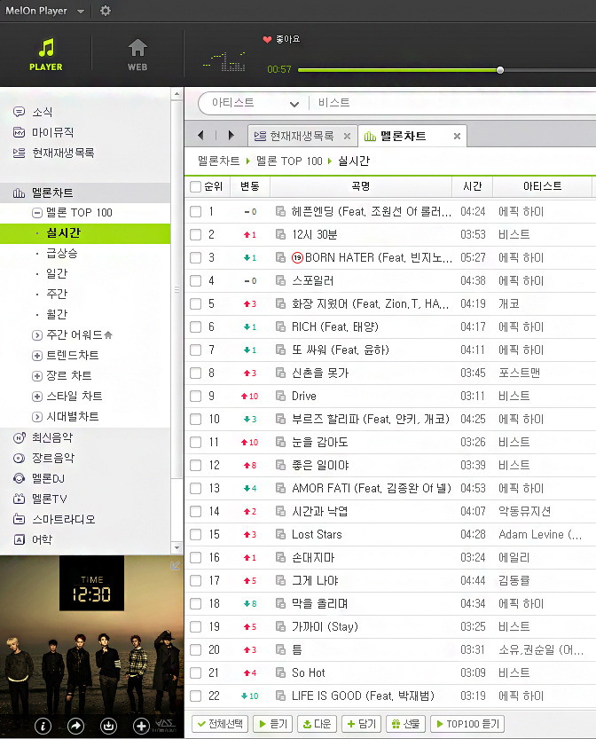The image size is (596, 739).
Task: Click the heart like icon
Action: point(267,40)
